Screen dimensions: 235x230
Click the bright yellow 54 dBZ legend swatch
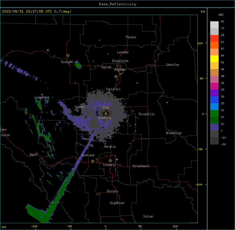[214, 59]
